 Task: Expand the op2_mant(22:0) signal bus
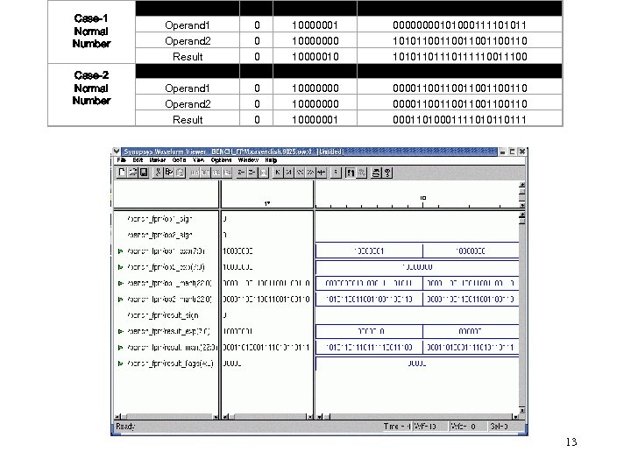tap(120, 300)
